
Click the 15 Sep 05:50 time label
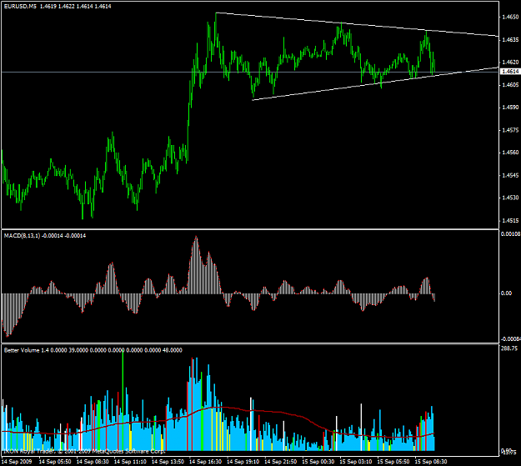pyautogui.click(x=393, y=462)
